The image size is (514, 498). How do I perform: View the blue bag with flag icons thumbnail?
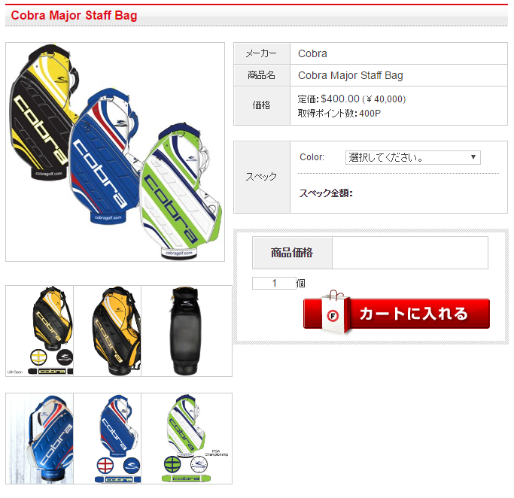(108, 439)
